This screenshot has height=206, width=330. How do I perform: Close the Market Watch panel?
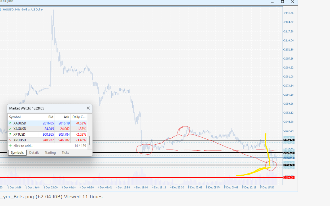pyautogui.click(x=88, y=108)
